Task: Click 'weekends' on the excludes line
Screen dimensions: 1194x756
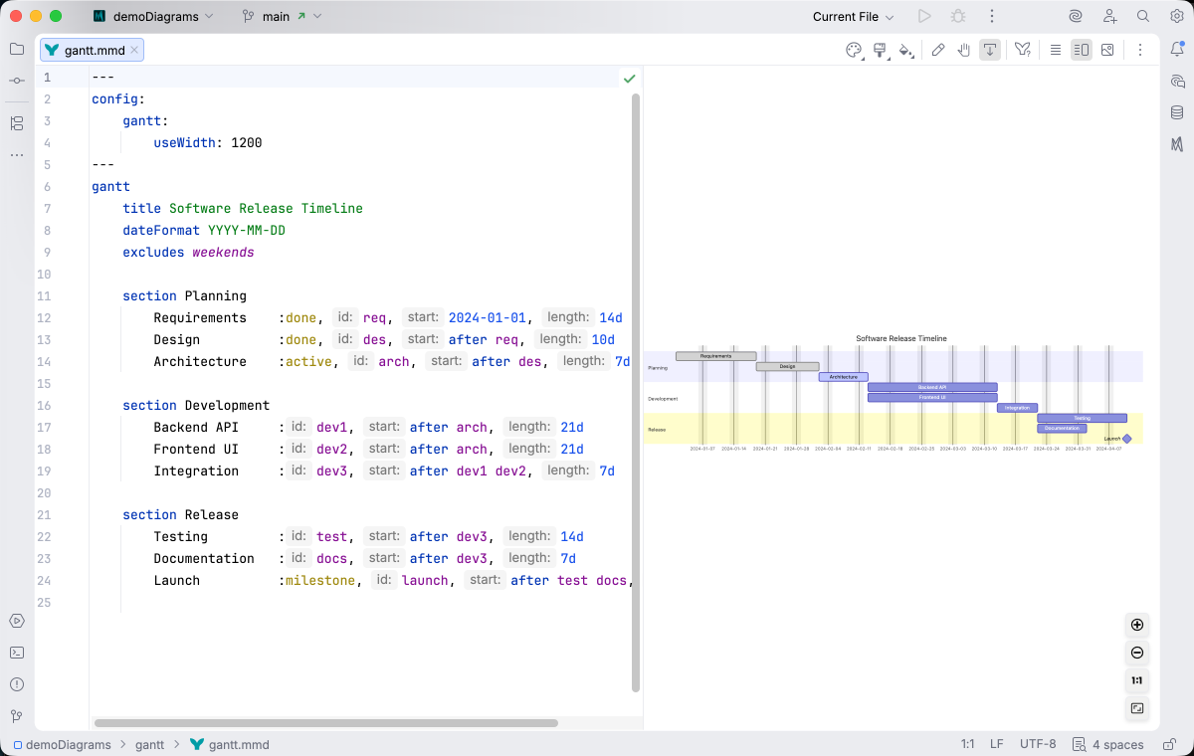Action: point(223,253)
